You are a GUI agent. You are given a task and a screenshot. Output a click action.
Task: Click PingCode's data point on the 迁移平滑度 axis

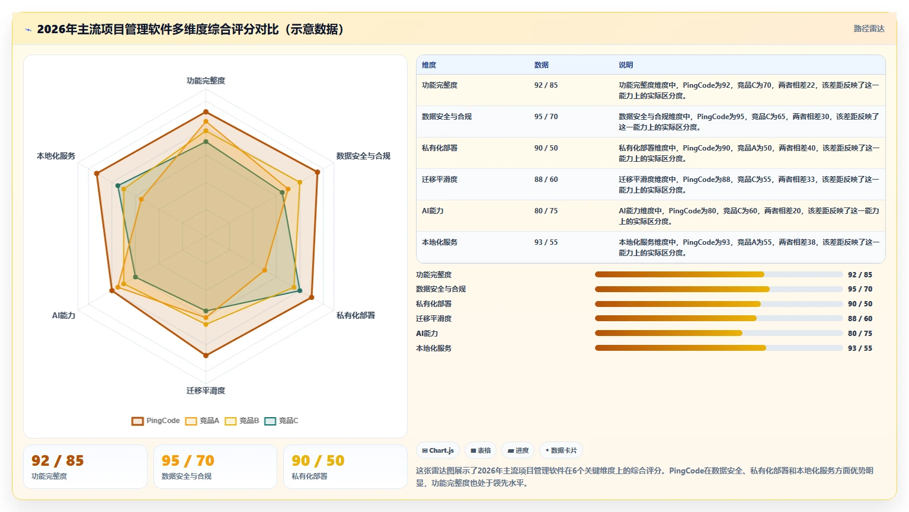[206, 356]
